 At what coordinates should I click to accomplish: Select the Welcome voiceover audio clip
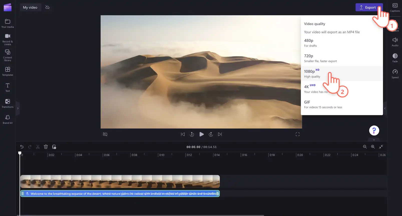coord(120,193)
